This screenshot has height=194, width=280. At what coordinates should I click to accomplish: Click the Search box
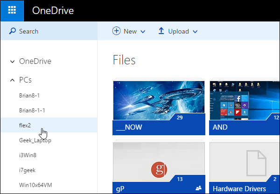49,31
